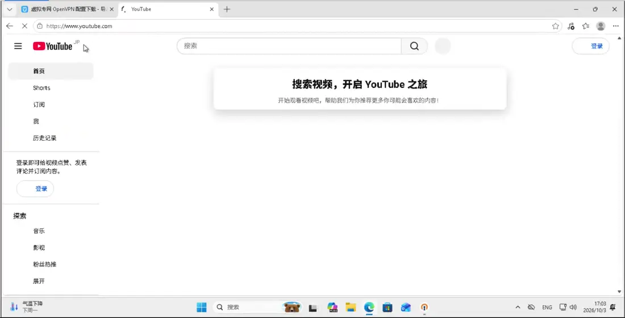Click the top-right 登录 sign-in button
This screenshot has height=318, width=625.
[x=591, y=46]
